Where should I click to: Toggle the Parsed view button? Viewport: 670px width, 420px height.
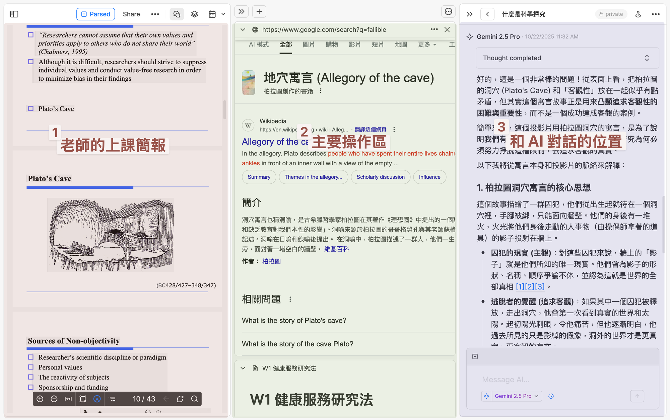96,14
